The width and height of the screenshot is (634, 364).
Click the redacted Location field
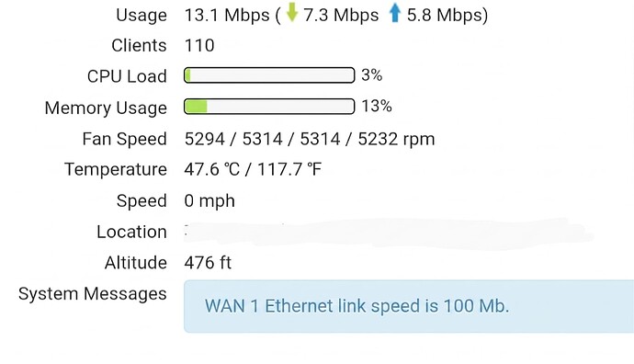click(x=388, y=233)
